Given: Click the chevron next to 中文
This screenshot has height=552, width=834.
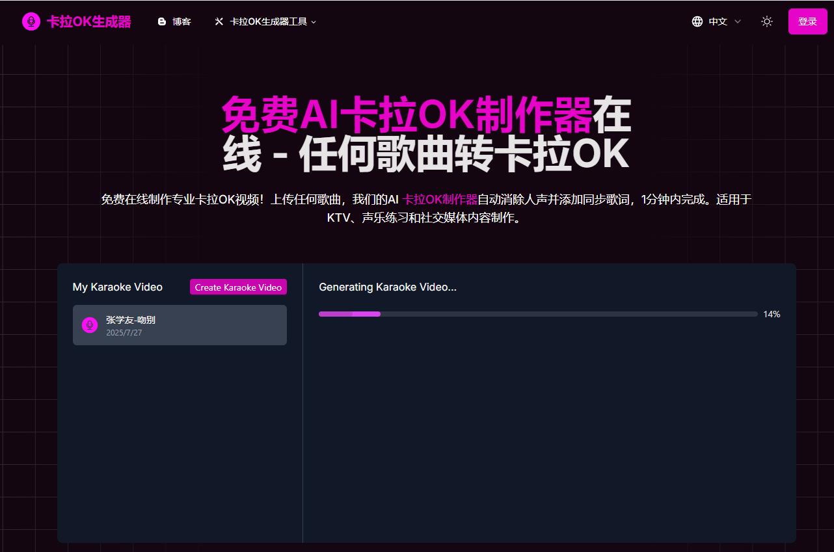Looking at the screenshot, I should [737, 21].
